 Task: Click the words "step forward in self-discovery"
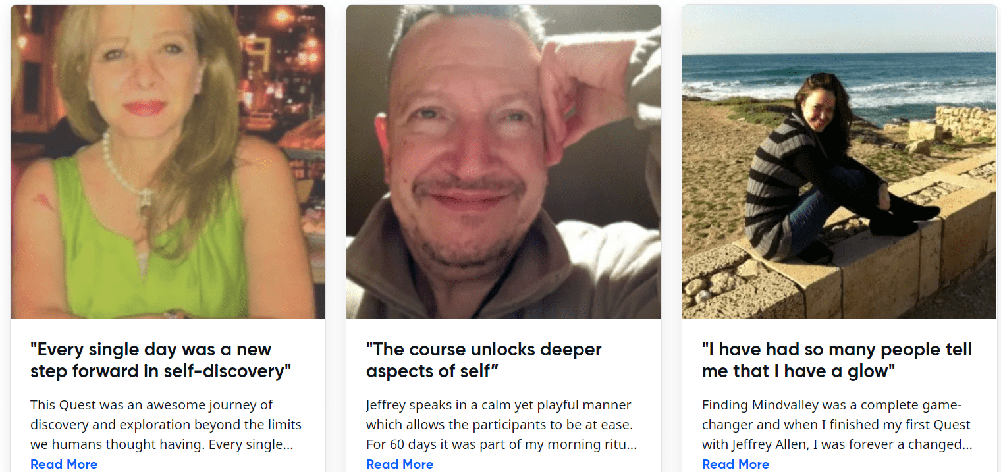pos(161,371)
